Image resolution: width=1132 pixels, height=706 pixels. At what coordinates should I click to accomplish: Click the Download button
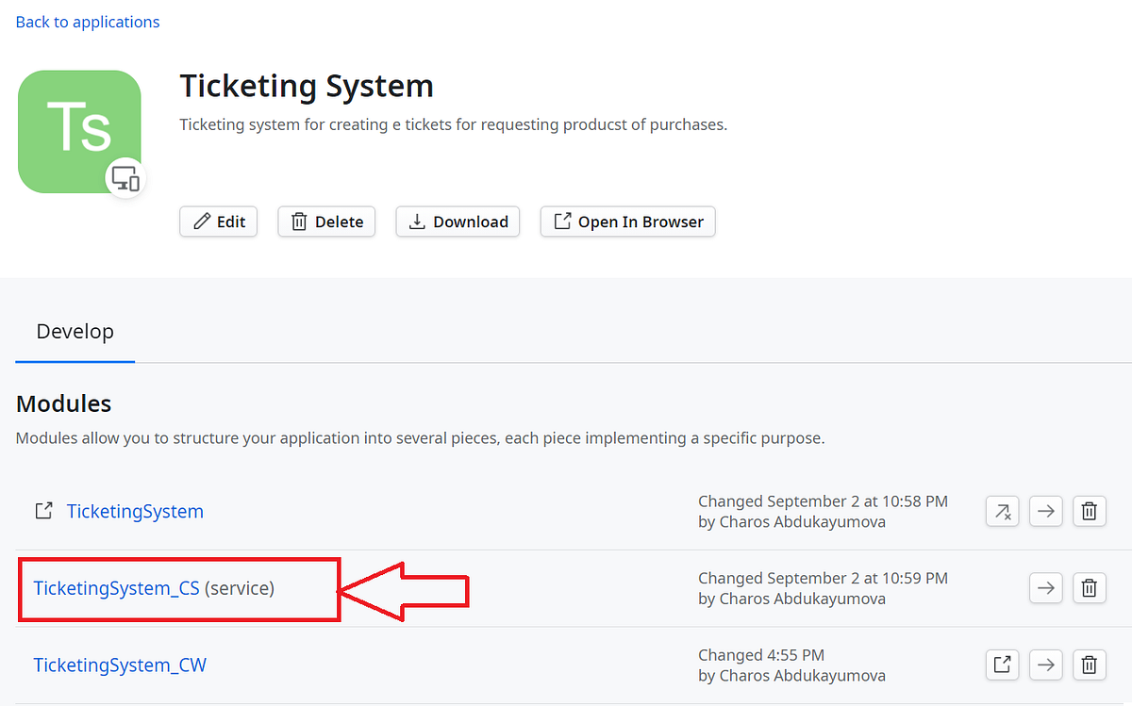458,222
